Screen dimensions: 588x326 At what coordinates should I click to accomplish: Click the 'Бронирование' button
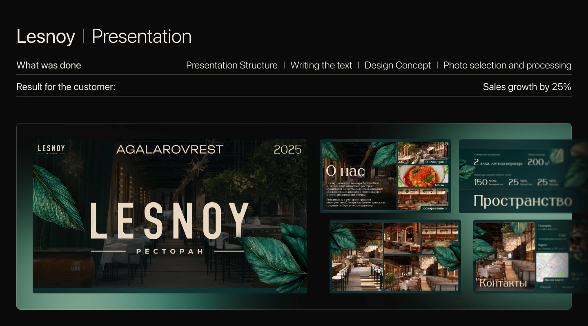tap(434, 208)
